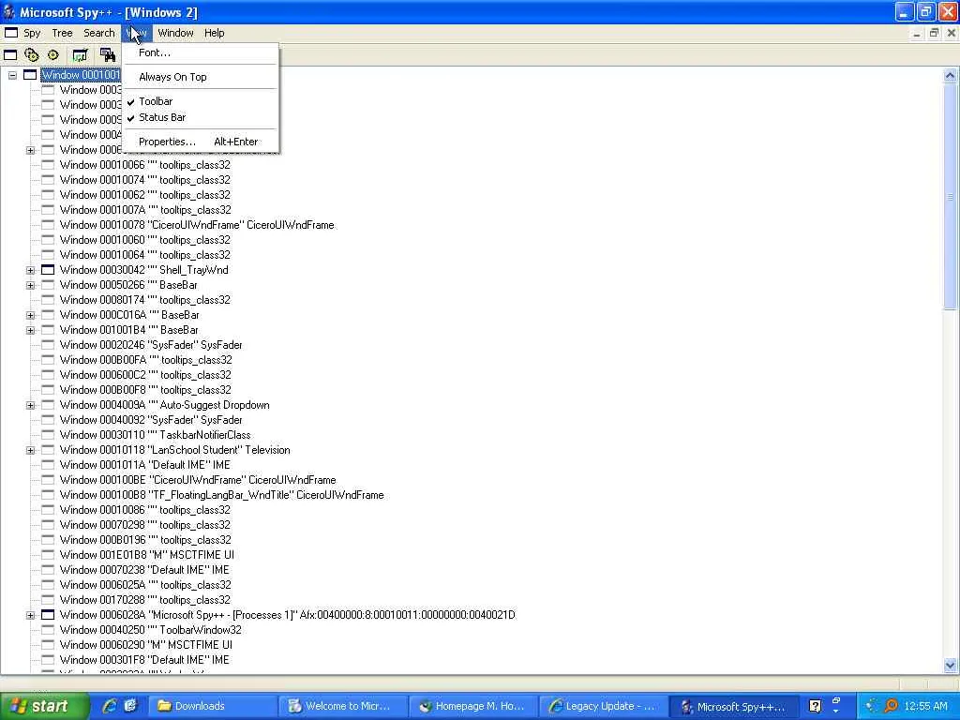This screenshot has width=960, height=720.
Task: Switch to the Legacy Update taskbar button
Action: (603, 706)
